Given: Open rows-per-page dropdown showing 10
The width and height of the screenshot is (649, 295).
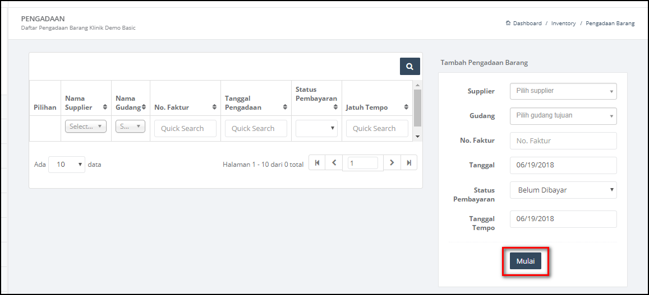Looking at the screenshot, I should pos(67,165).
